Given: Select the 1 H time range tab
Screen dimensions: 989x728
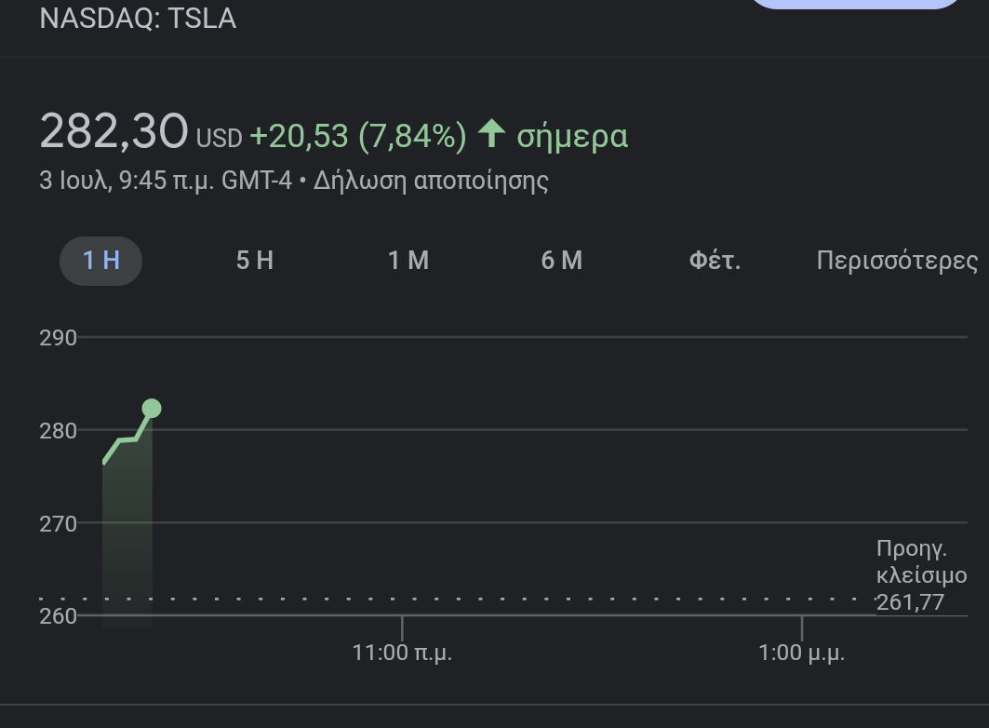Looking at the screenshot, I should pos(100,261).
